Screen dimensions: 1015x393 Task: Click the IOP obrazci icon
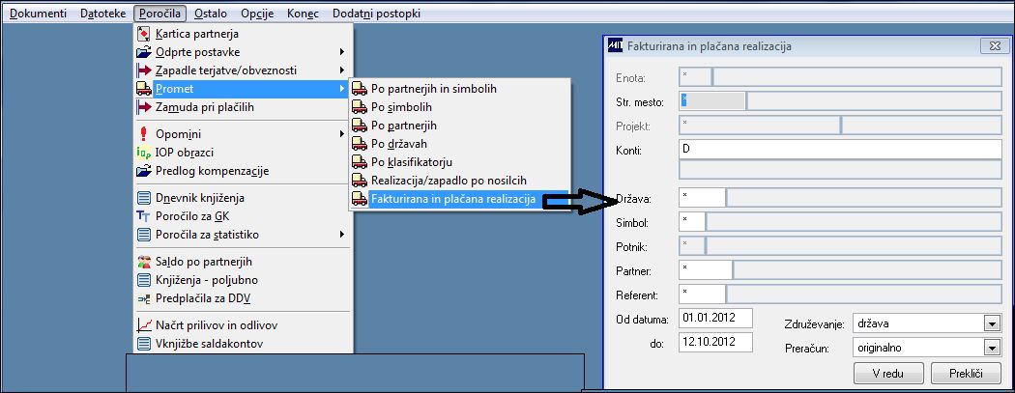coord(144,154)
